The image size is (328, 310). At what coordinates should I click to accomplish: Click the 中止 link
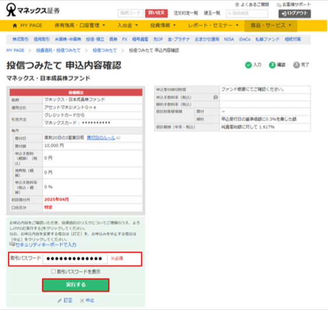(90, 301)
